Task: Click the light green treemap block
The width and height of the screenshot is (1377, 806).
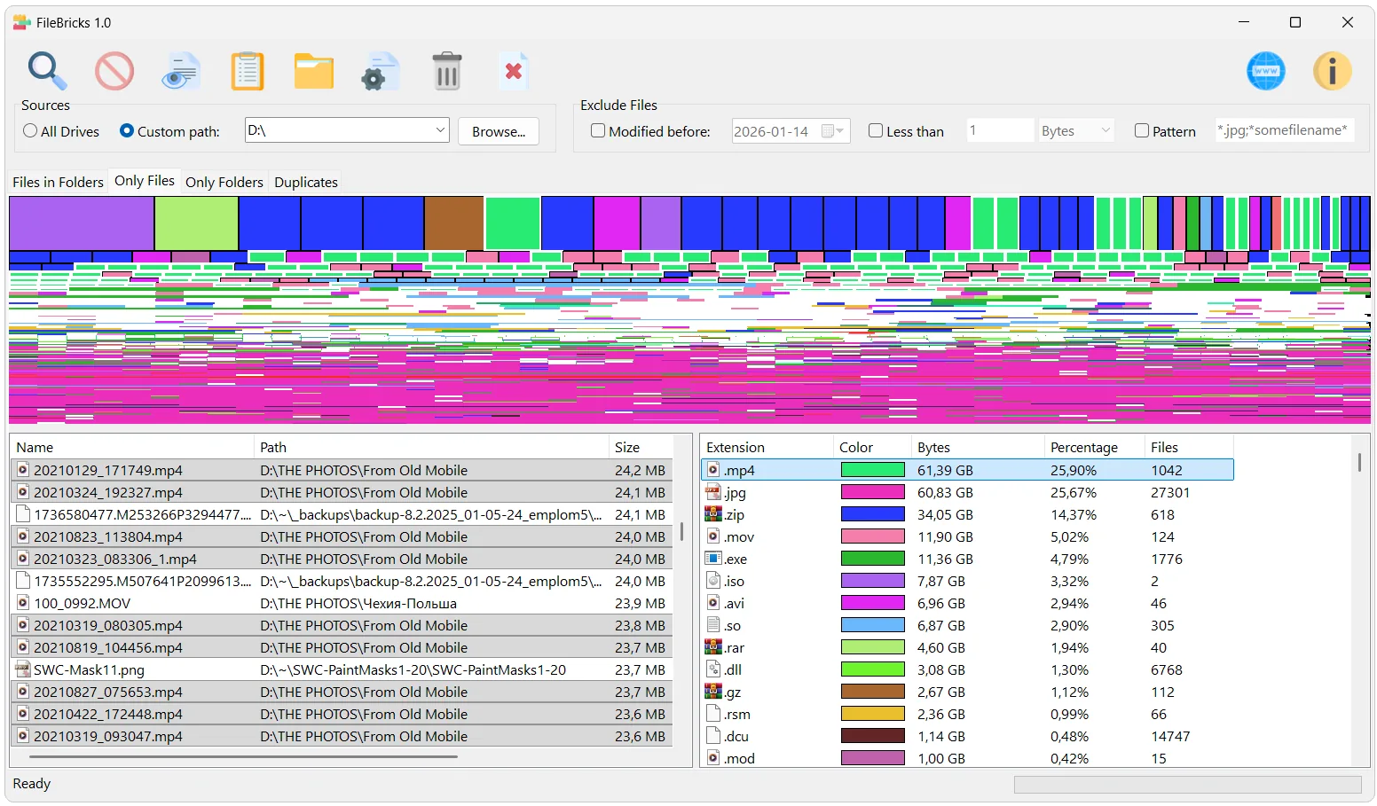Action: point(196,223)
